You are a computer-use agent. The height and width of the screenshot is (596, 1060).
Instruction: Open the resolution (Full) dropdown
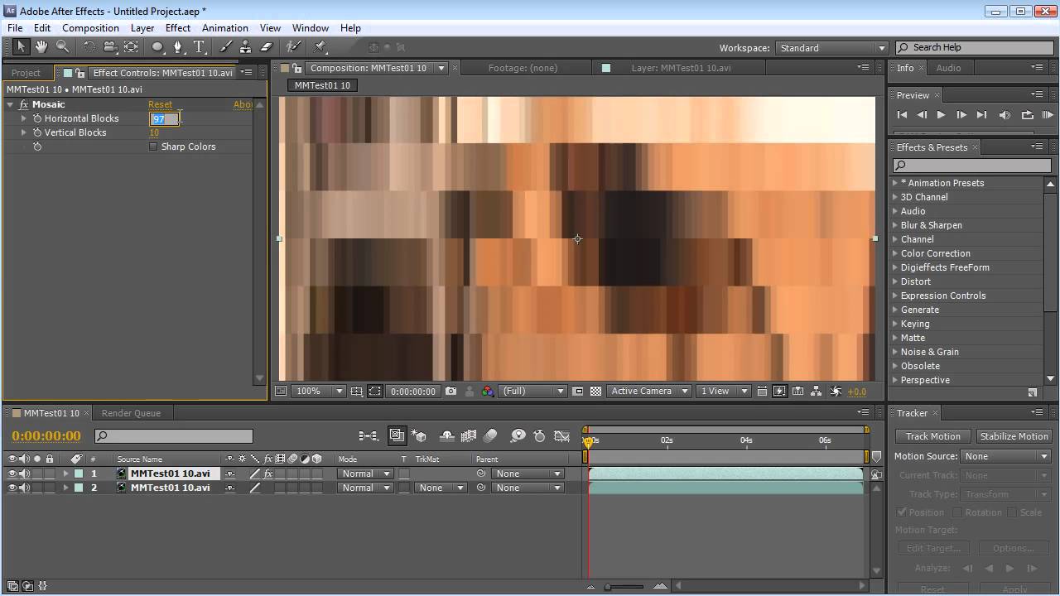[x=533, y=391]
